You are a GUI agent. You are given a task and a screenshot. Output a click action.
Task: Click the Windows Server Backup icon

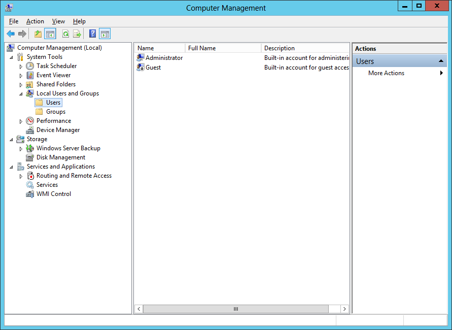(x=30, y=148)
